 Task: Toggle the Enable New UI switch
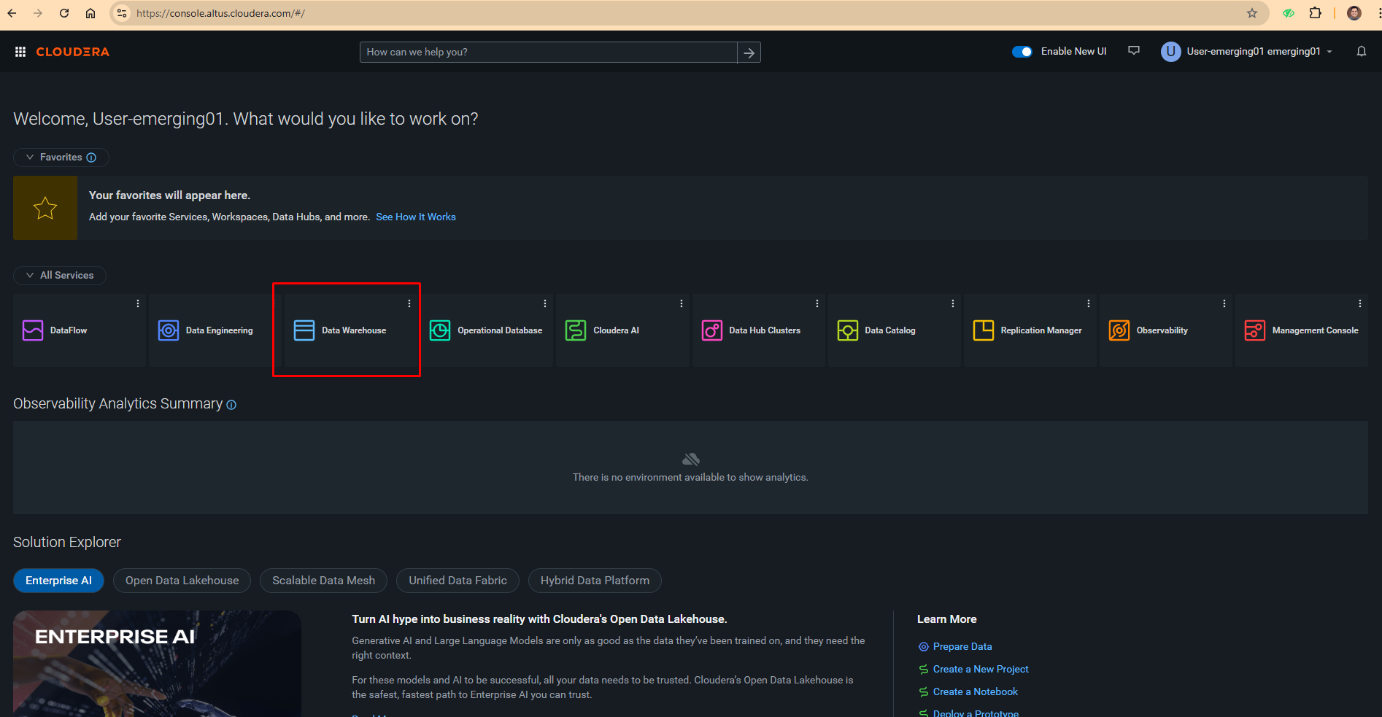pos(1022,52)
